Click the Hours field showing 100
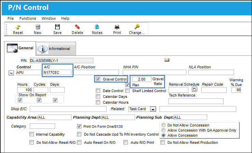The image size is (252, 153). point(24,90)
